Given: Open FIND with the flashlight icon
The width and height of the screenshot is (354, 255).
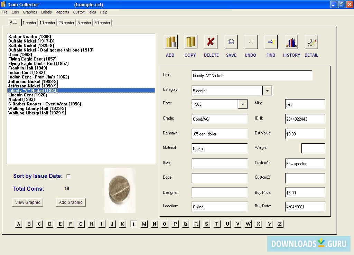Looking at the screenshot, I should click(271, 42).
